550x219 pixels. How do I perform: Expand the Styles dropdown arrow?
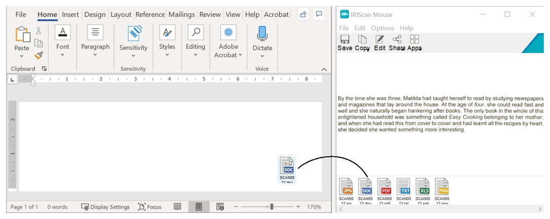167,54
